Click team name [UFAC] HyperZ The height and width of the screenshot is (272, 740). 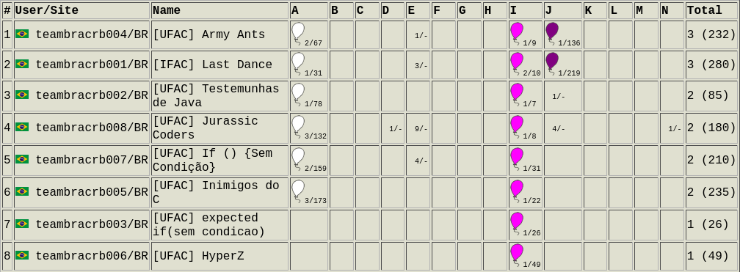199,256
